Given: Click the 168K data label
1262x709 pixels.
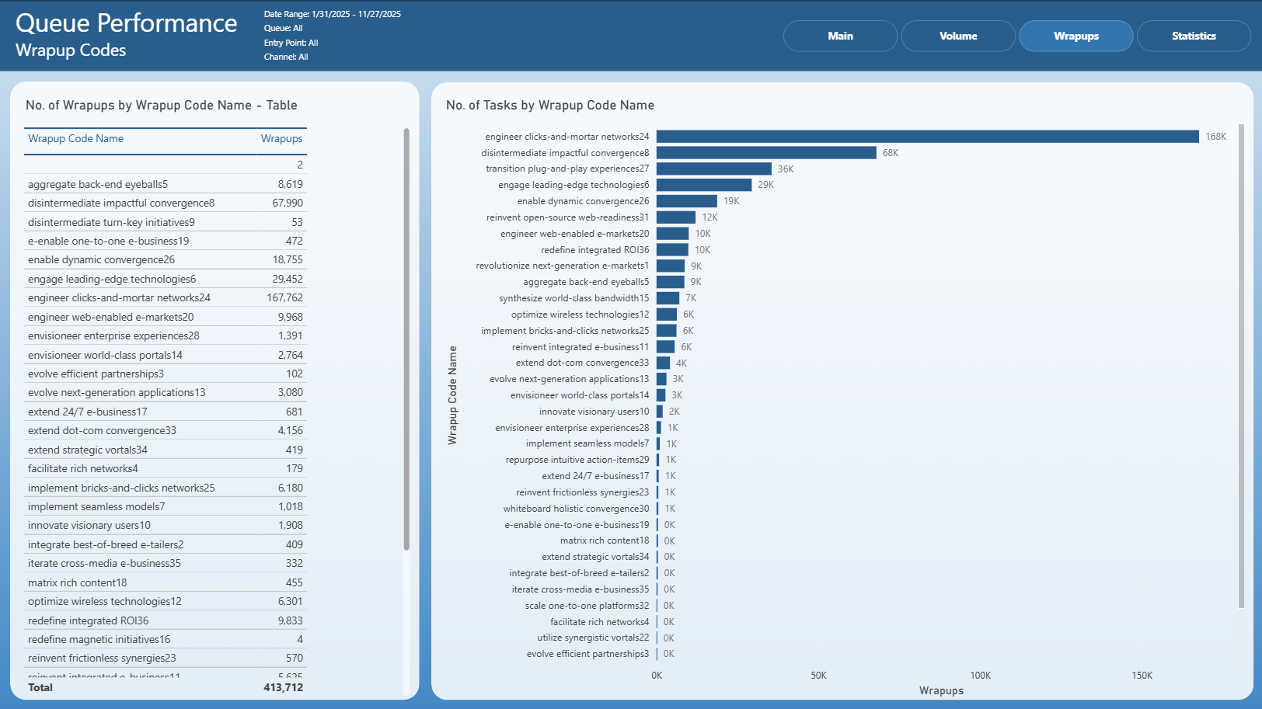Looking at the screenshot, I should pos(1215,137).
